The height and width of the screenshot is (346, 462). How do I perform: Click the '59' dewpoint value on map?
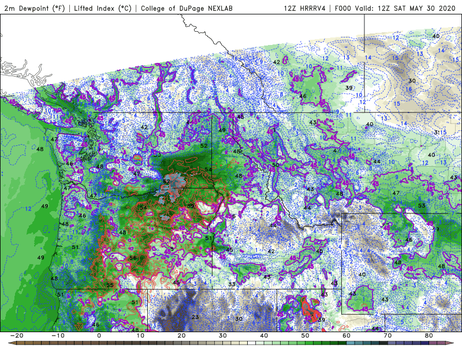pos(191,206)
